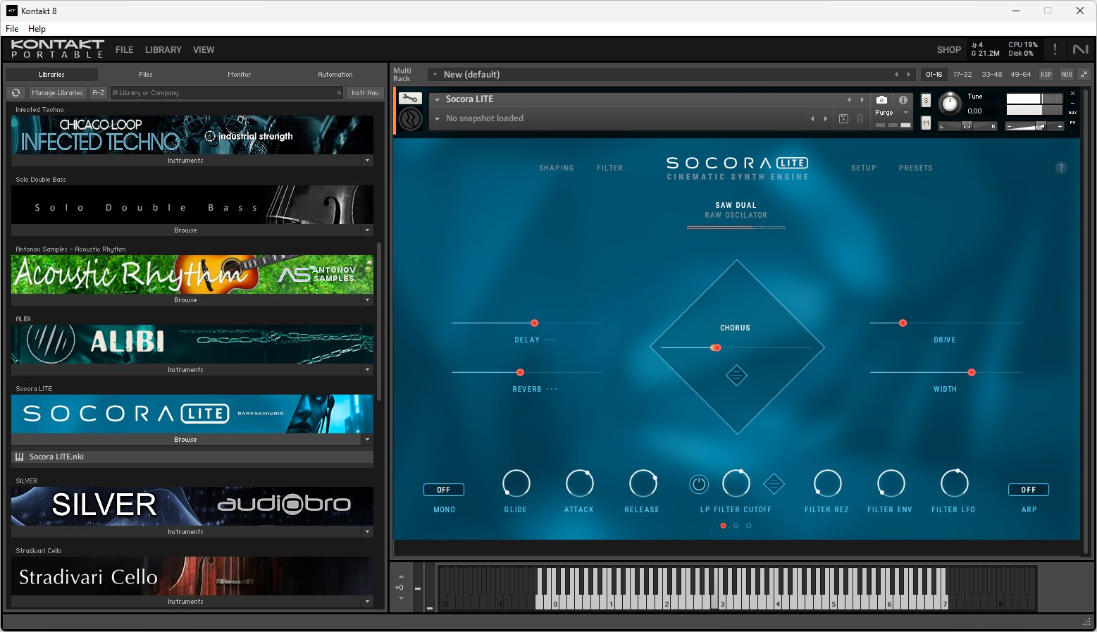The image size is (1097, 632).
Task: Click the DELAY slider handle
Action: (535, 323)
